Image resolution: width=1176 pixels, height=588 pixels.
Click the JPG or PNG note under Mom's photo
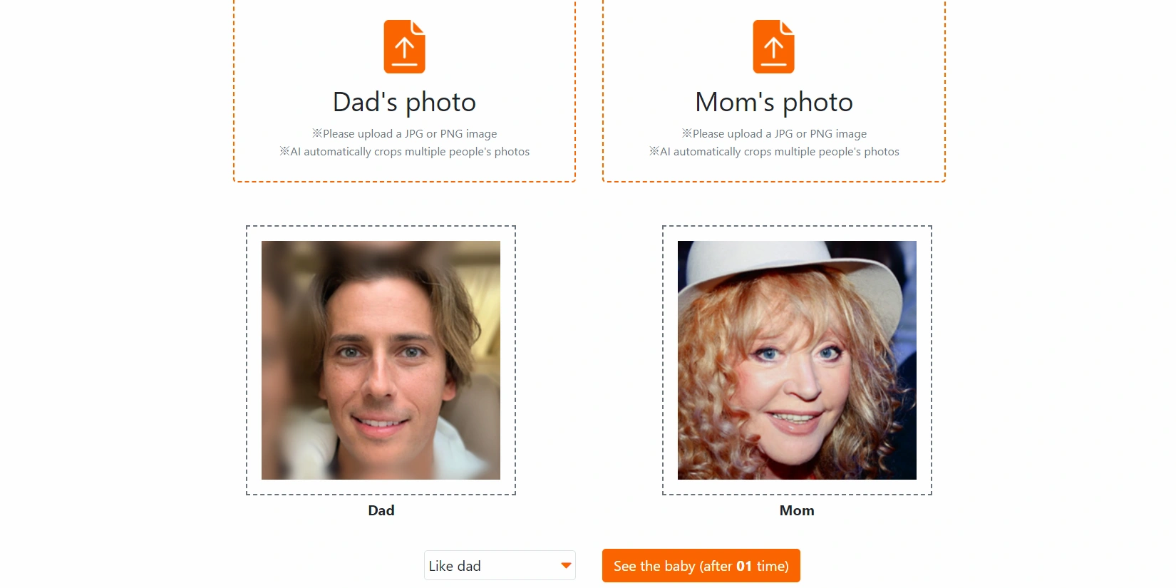[774, 134]
